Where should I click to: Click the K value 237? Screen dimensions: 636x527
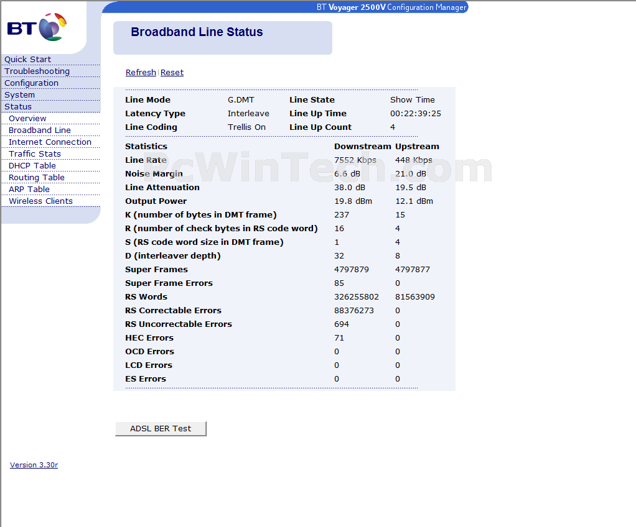click(x=342, y=214)
